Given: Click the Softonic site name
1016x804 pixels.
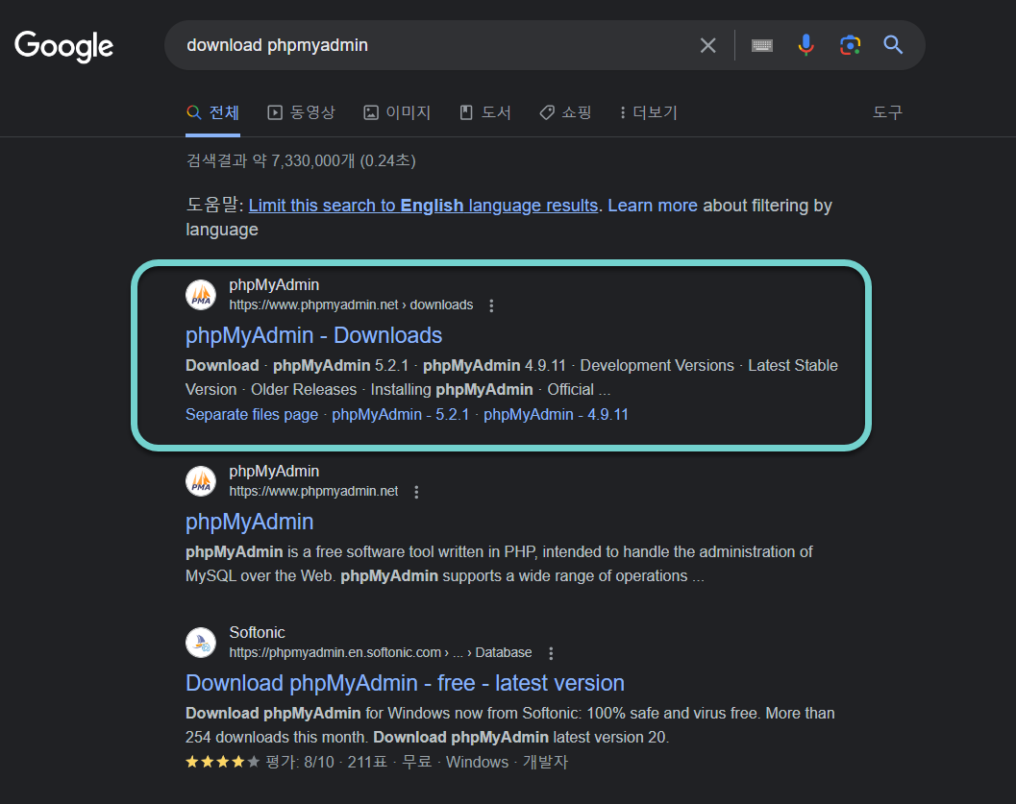Looking at the screenshot, I should (x=257, y=632).
